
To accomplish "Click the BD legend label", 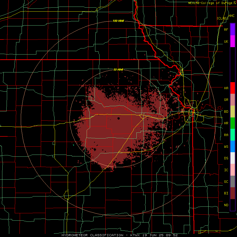I will [226, 112].
